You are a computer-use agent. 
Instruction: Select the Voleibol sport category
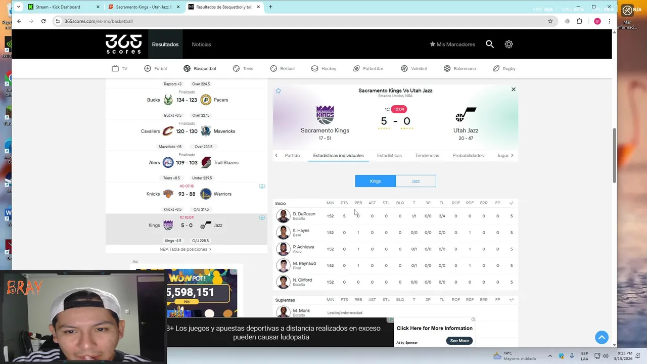tap(413, 68)
